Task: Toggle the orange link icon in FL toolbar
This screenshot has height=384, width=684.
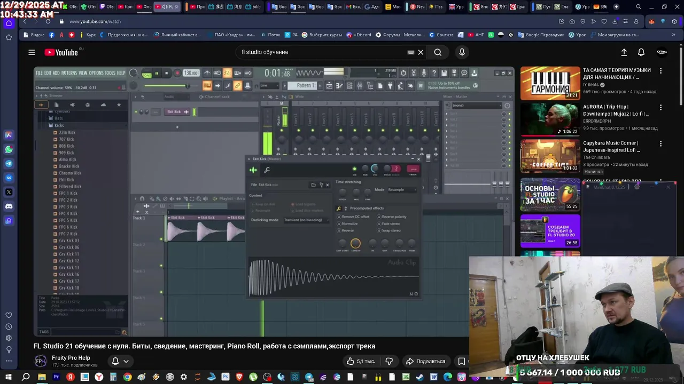Action: [x=237, y=85]
